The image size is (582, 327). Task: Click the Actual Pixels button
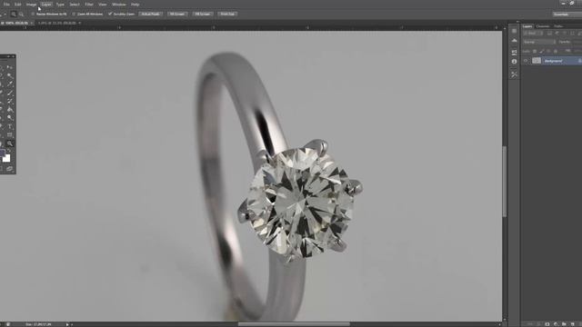[150, 15]
